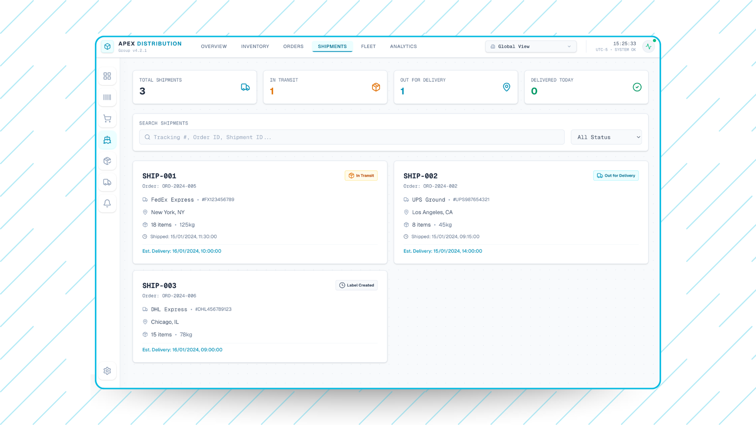
Task: Expand the Global View dropdown
Action: [x=530, y=46]
